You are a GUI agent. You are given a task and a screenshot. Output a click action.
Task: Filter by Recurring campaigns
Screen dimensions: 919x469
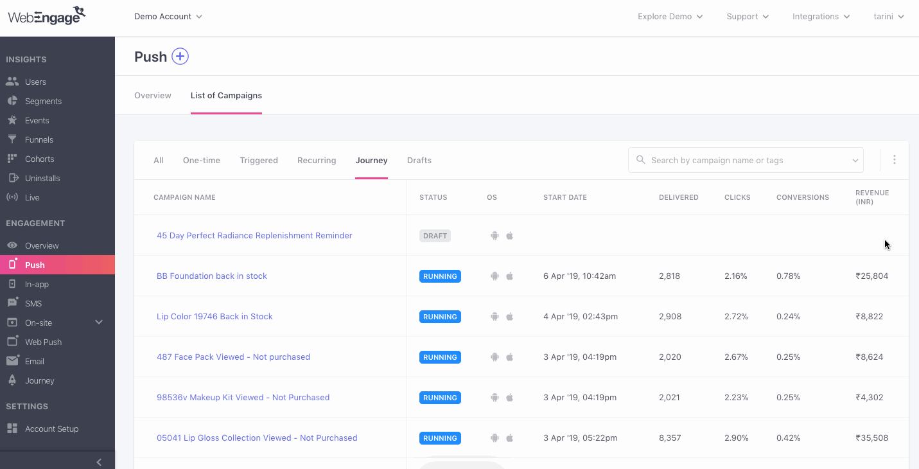pyautogui.click(x=317, y=160)
